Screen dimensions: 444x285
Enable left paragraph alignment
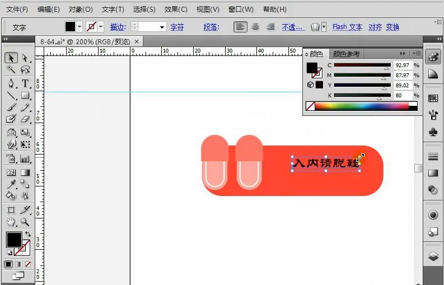pyautogui.click(x=240, y=27)
